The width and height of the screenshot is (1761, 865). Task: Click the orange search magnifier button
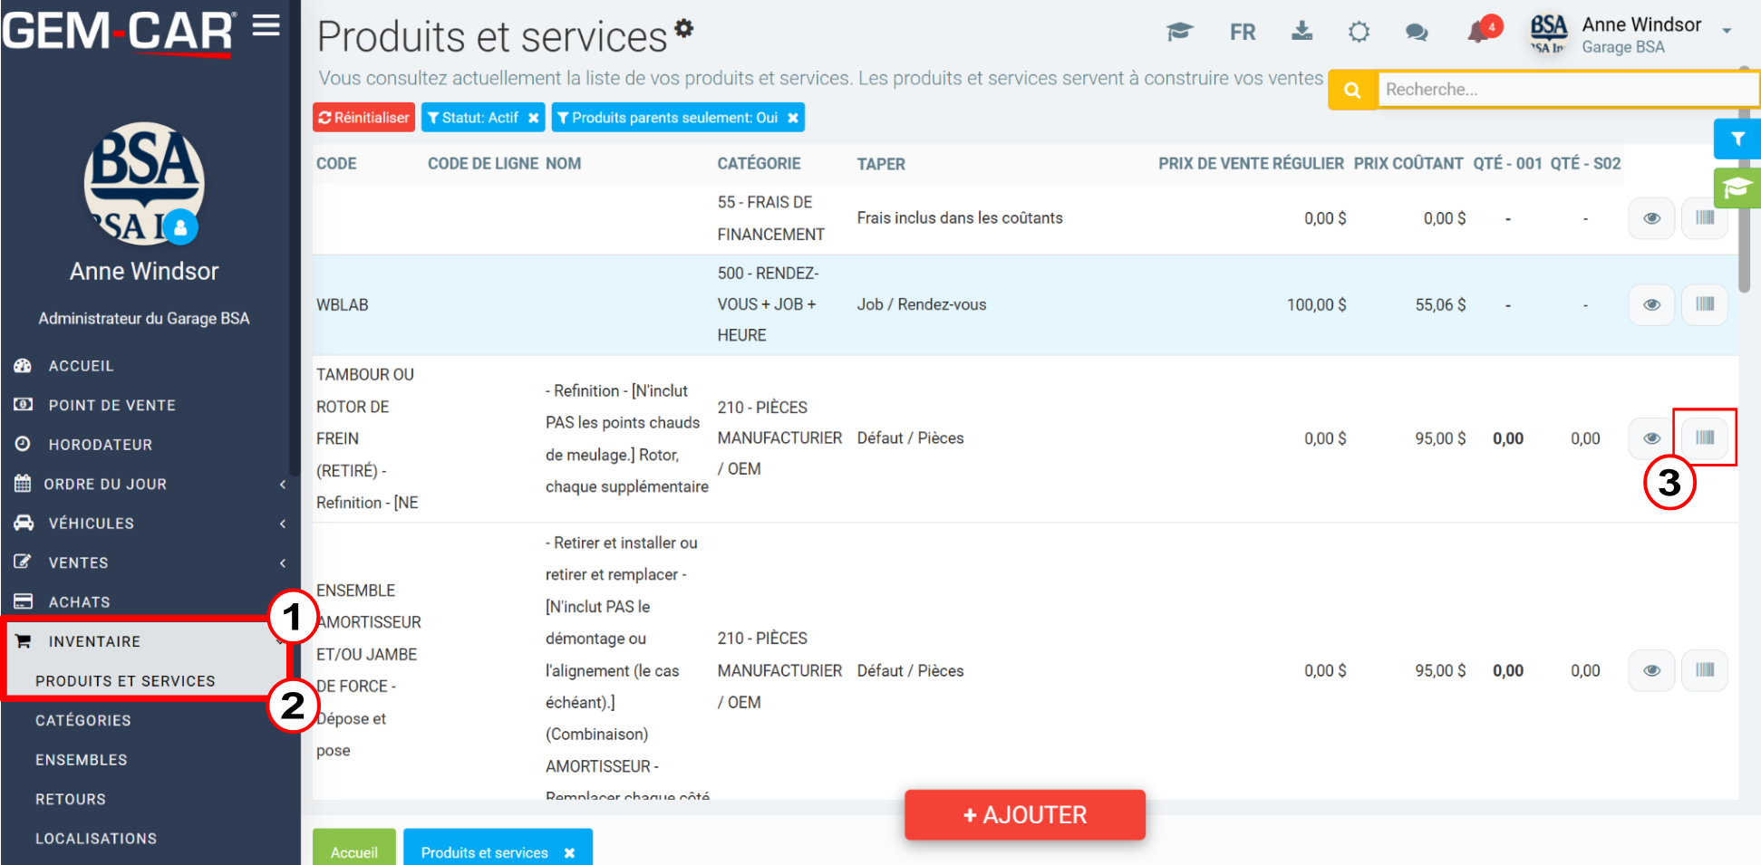coord(1352,90)
